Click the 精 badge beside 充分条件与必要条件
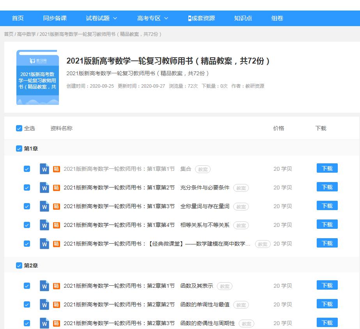The height and width of the screenshot is (329, 360). (56, 187)
